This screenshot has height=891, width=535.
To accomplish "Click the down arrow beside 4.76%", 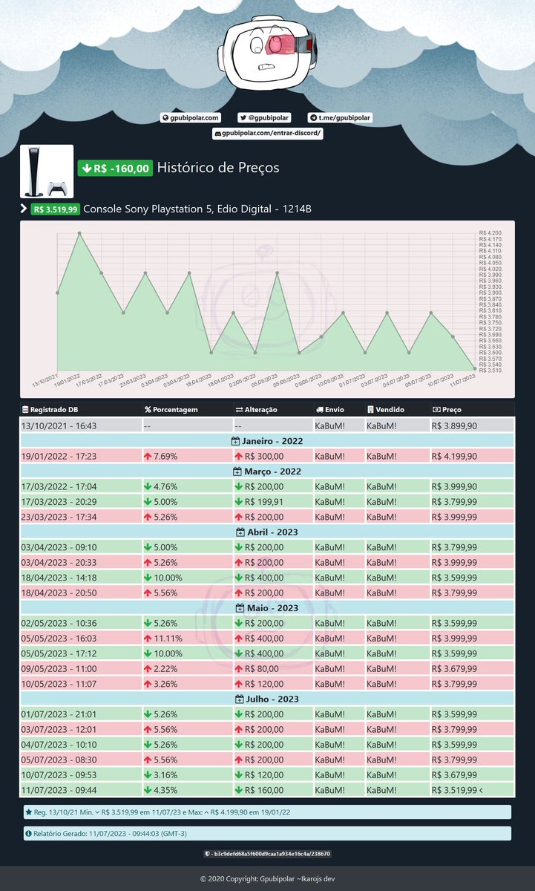I will [148, 486].
